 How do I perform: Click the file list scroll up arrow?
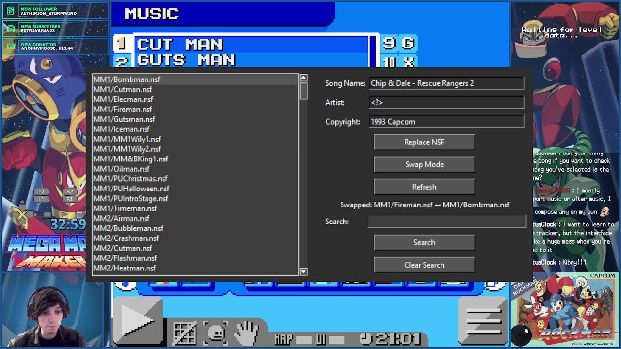pyautogui.click(x=303, y=78)
